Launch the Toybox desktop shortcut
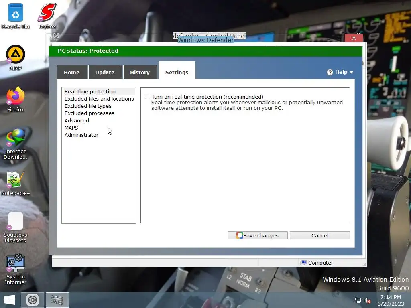The height and width of the screenshot is (308, 411). tap(47, 16)
